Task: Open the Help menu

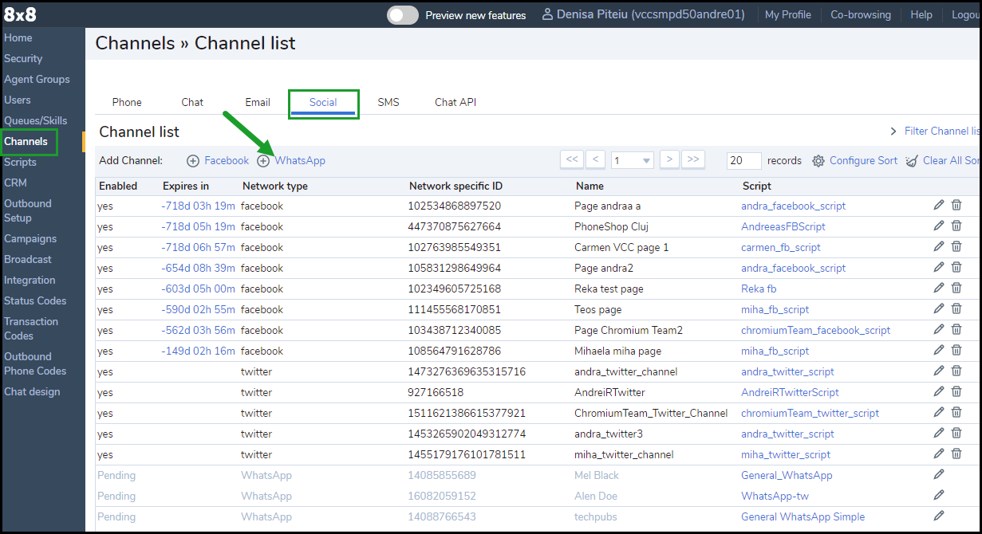Action: click(x=921, y=14)
